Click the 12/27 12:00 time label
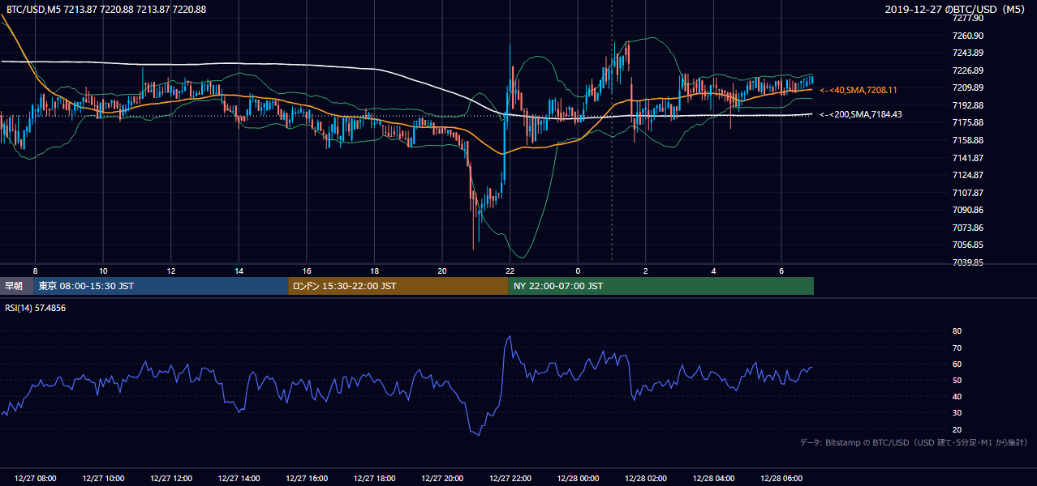This screenshot has height=486, width=1037. click(171, 479)
